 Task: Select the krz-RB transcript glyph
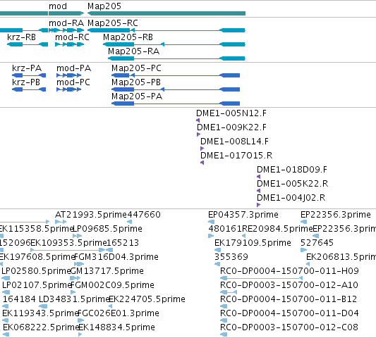coord(28,44)
